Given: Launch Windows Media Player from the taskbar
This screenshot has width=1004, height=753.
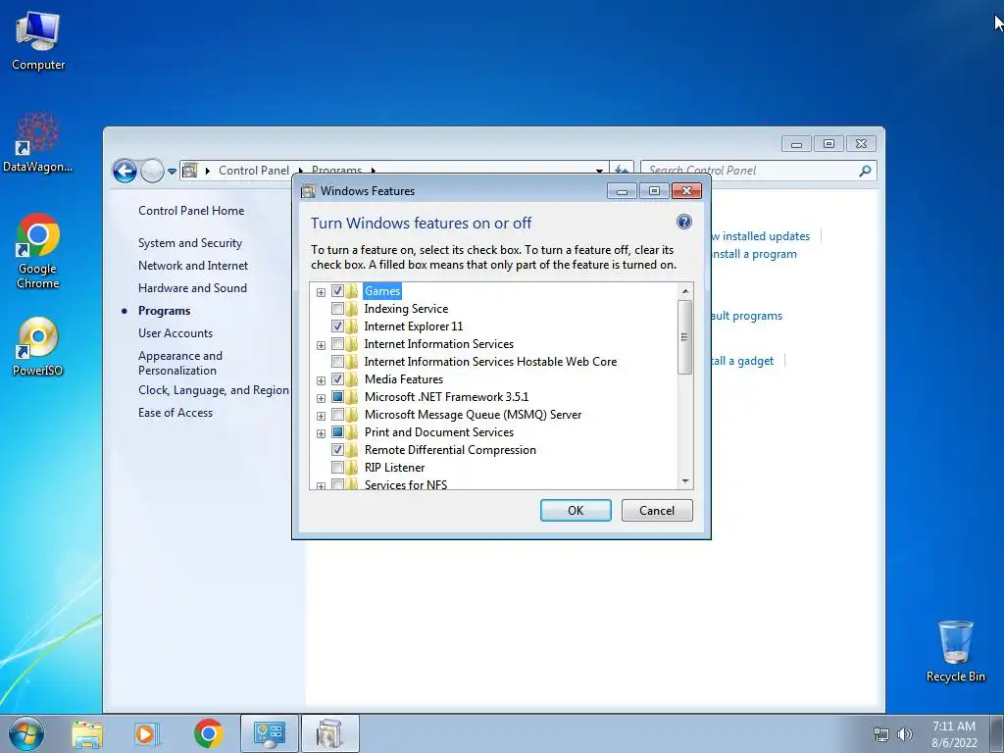Looking at the screenshot, I should [147, 734].
